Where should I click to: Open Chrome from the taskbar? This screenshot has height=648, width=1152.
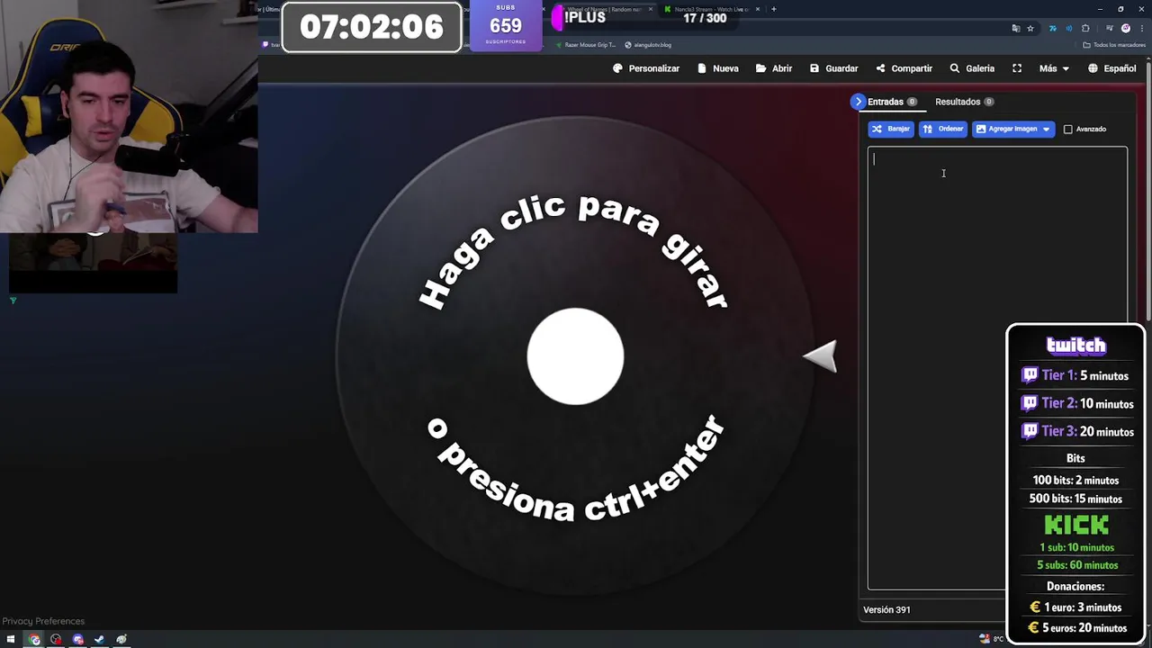[x=34, y=640]
